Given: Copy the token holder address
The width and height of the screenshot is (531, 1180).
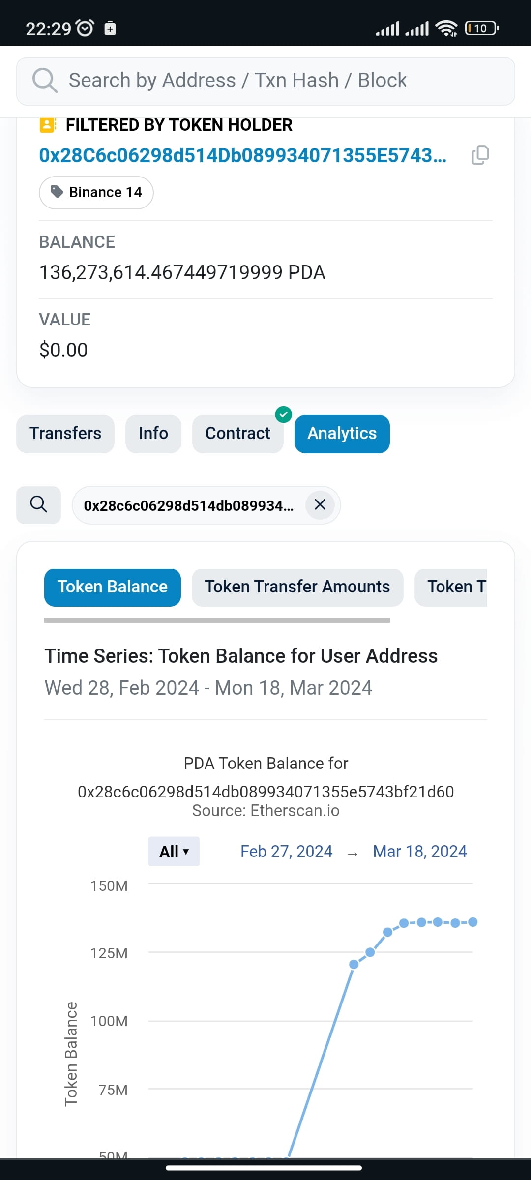Looking at the screenshot, I should (x=480, y=155).
